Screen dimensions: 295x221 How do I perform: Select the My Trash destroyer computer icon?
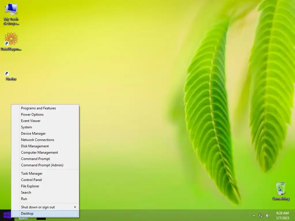(x=11, y=14)
